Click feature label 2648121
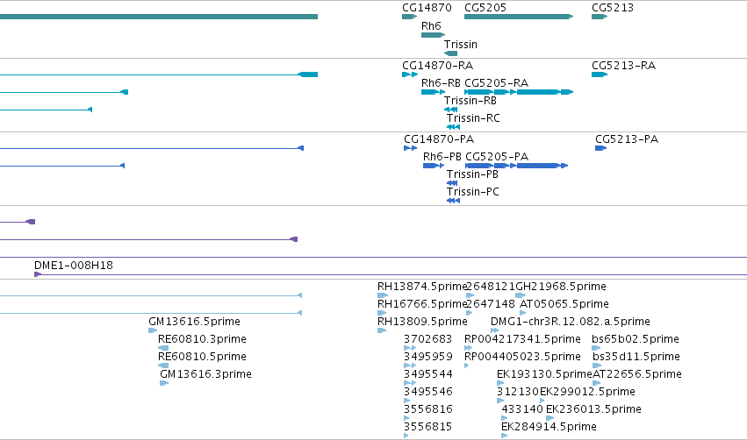Image resolution: width=747 pixels, height=440 pixels. tap(490, 287)
